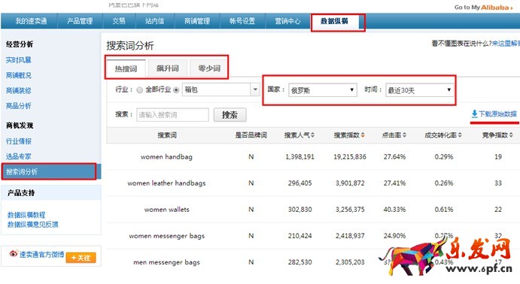Screen dimensions: 520x284
Task: Click the Go to My Alibaba link
Action: (484, 8)
